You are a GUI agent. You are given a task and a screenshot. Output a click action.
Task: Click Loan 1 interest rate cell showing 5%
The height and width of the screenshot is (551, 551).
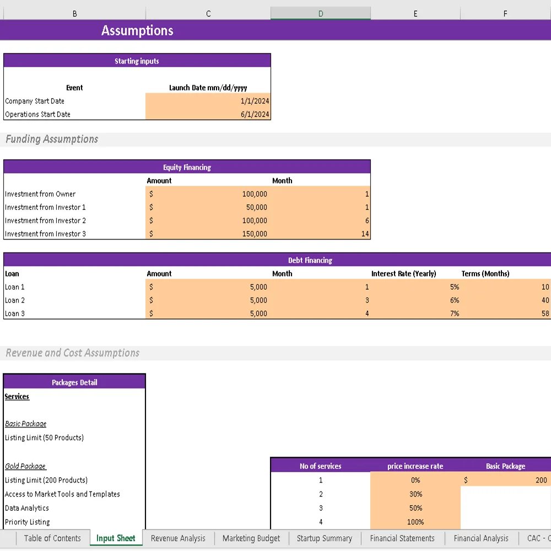(x=415, y=287)
